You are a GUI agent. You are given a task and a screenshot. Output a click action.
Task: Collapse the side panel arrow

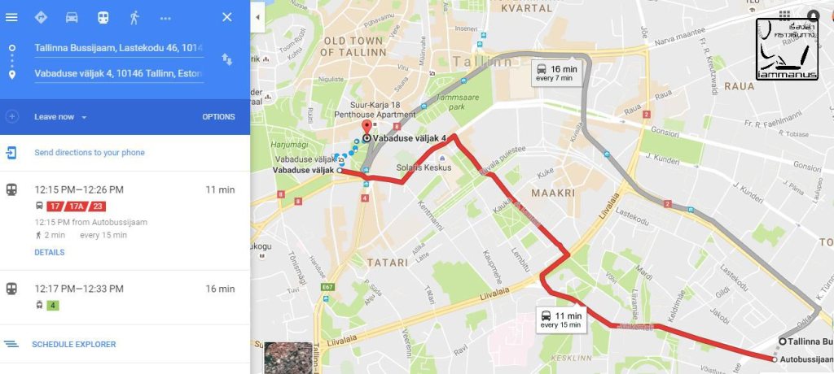(257, 17)
